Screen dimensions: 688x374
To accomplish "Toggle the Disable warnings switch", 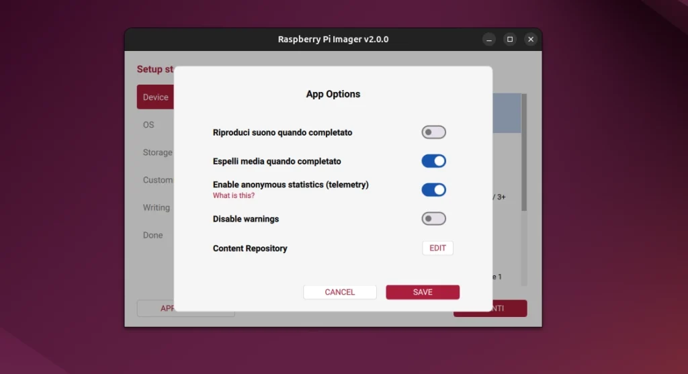I will coord(433,218).
